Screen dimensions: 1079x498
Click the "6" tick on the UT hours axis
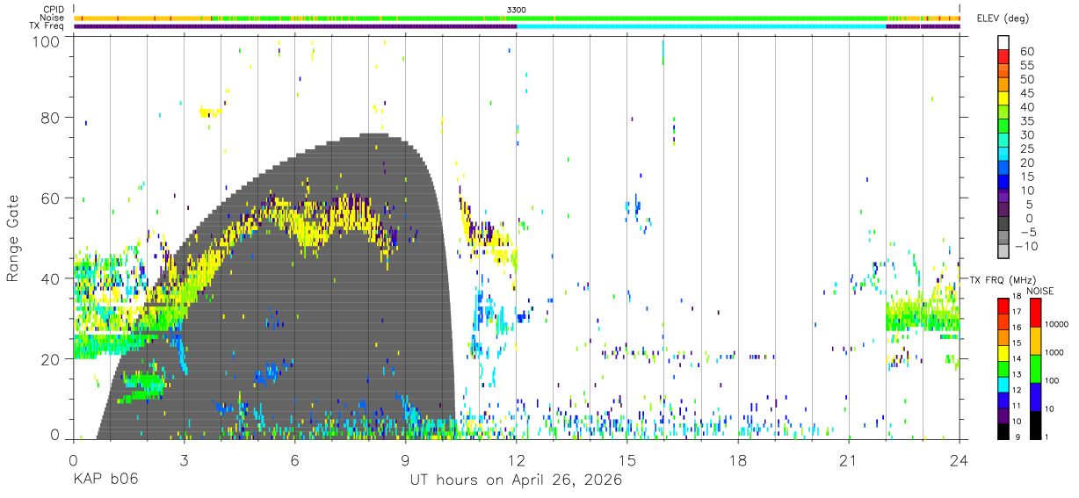point(294,459)
